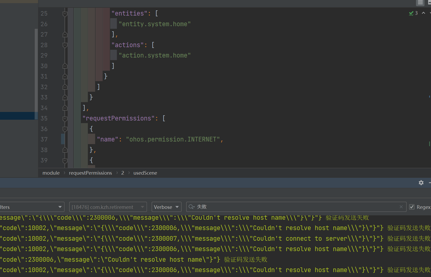Click the short log line starting "code":2300006
431x277 pixels.
coord(134,259)
